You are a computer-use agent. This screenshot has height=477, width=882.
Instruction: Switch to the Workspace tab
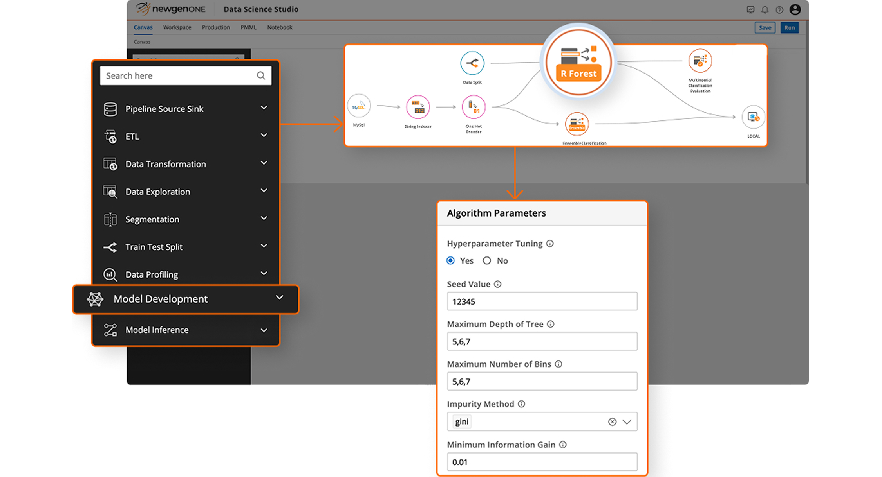tap(177, 27)
